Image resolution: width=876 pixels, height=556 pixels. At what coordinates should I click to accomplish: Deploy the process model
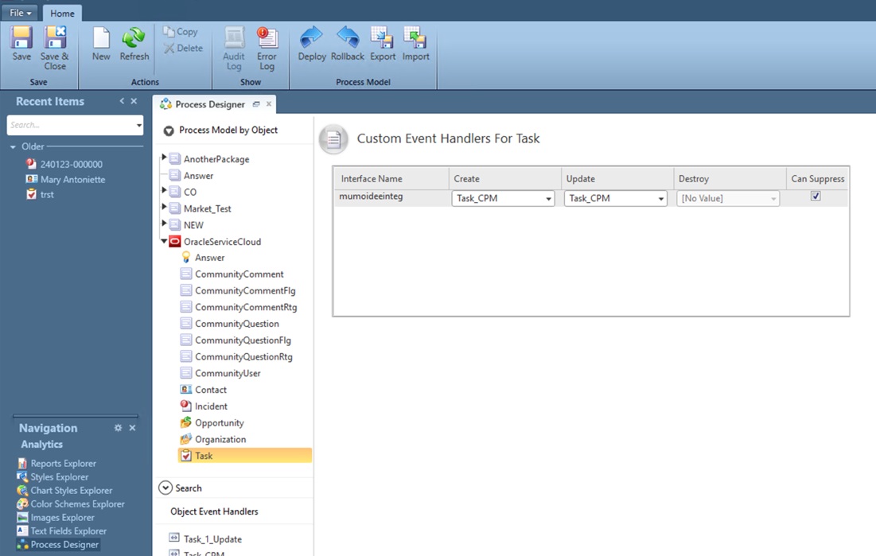(x=312, y=44)
